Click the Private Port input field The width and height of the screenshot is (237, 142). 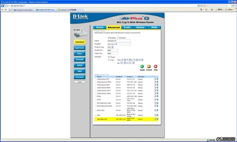click(x=113, y=50)
